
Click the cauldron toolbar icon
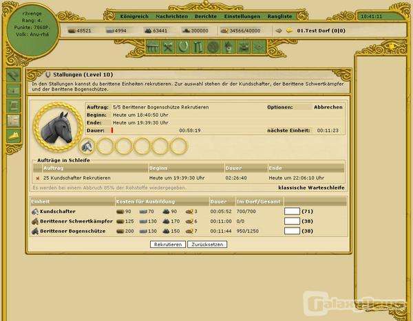click(x=244, y=47)
